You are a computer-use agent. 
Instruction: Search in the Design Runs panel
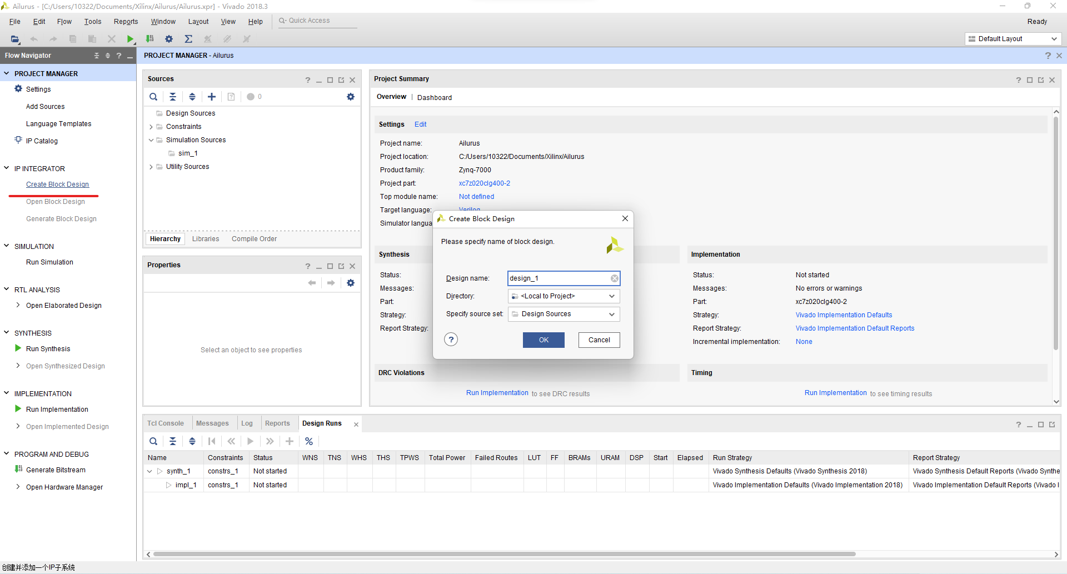[153, 441]
